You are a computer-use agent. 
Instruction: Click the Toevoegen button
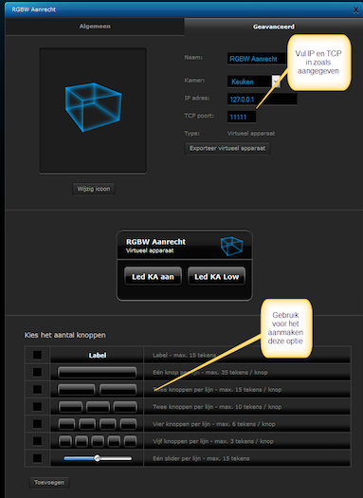point(49,483)
